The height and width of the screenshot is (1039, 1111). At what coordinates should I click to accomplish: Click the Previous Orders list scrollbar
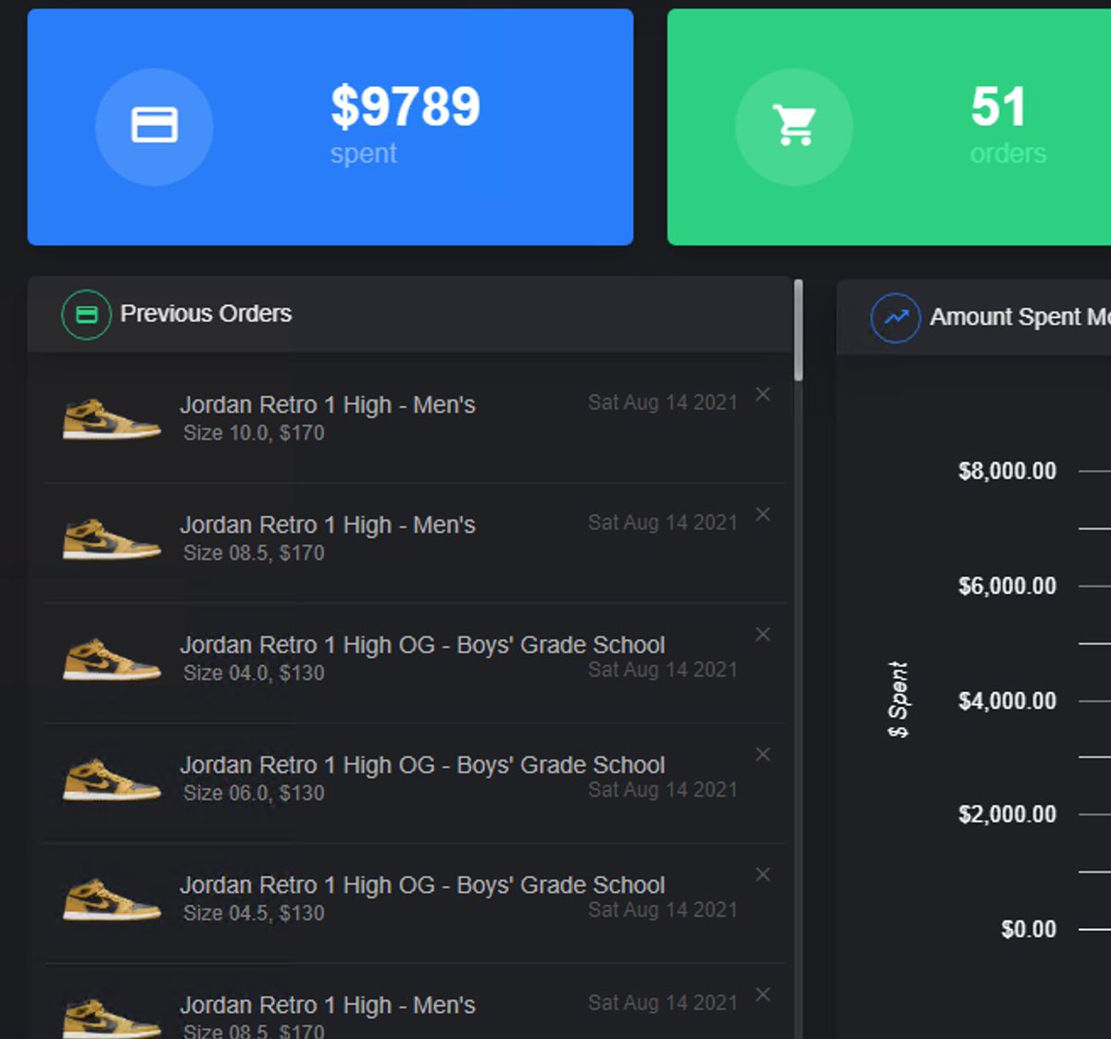798,330
